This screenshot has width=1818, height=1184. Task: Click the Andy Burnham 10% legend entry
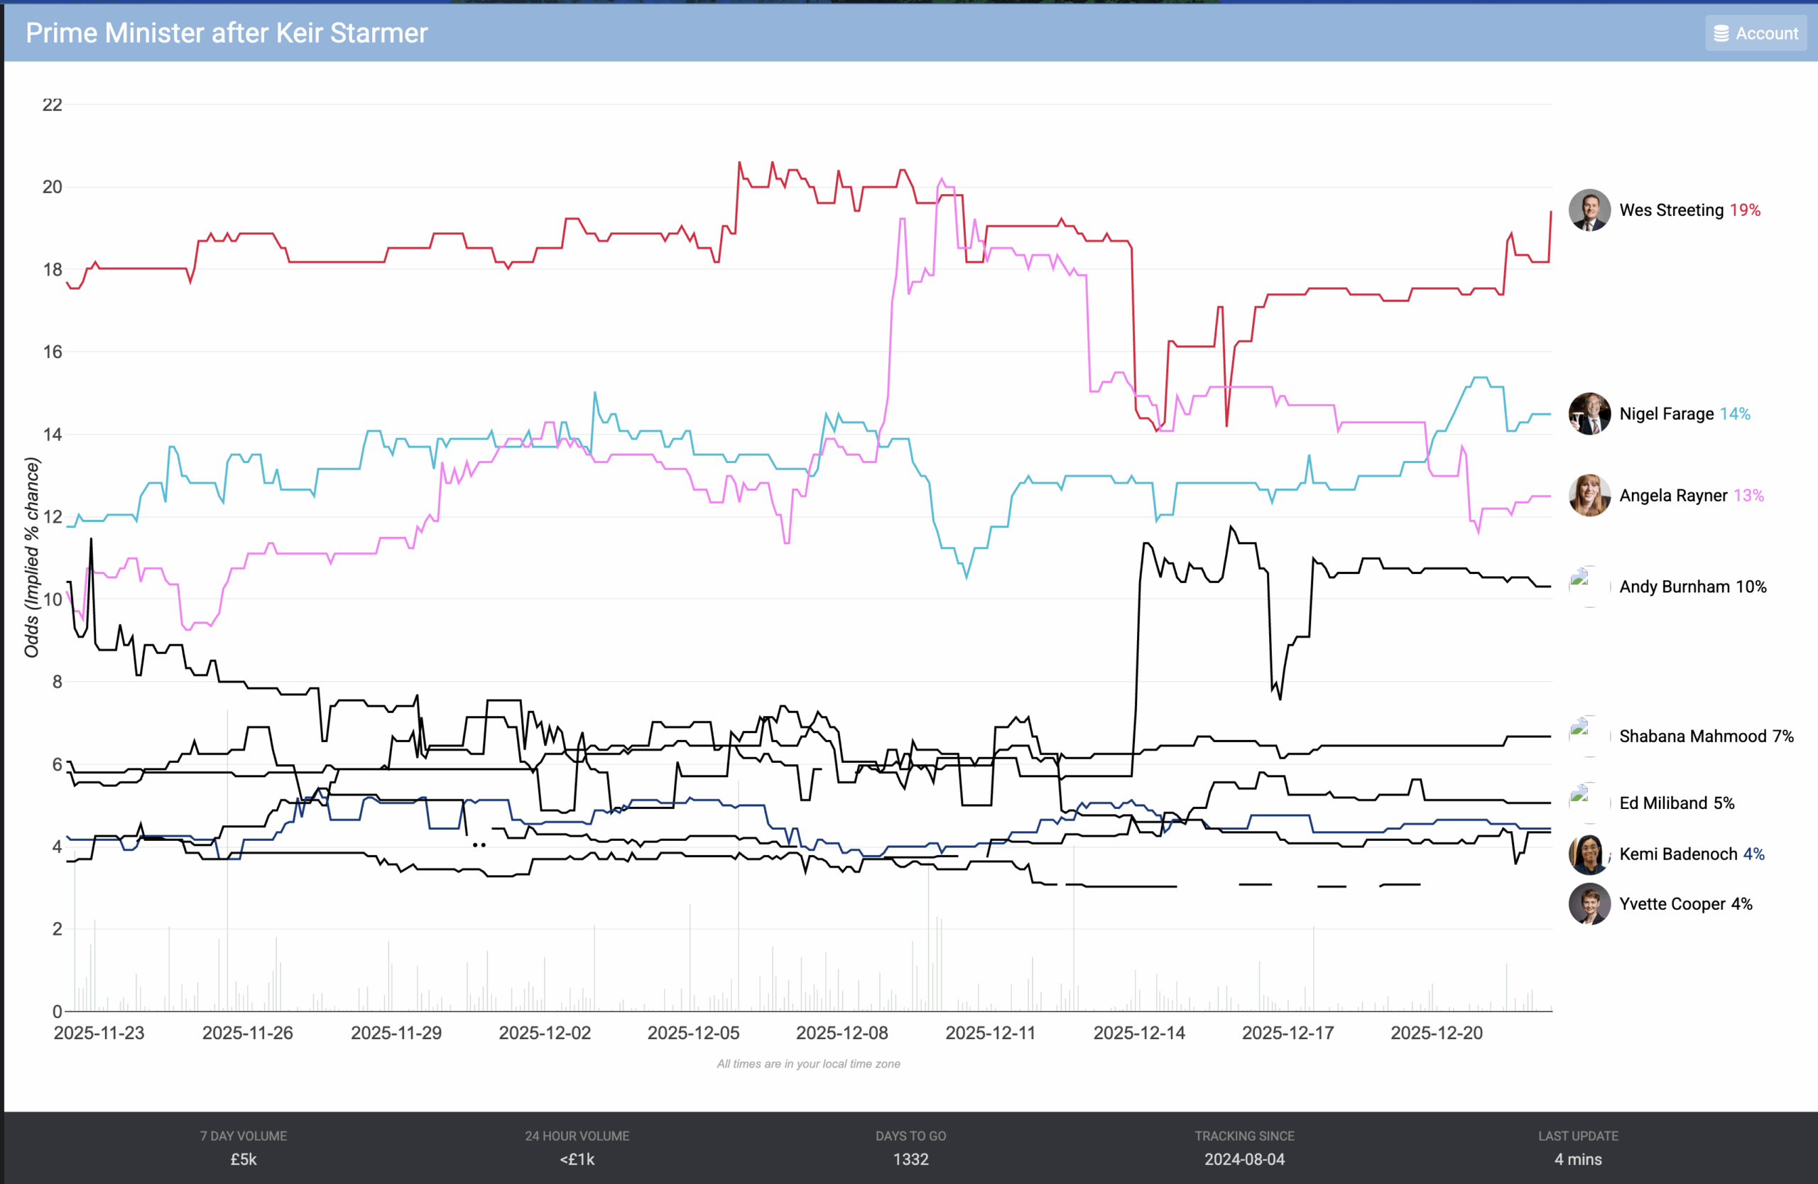click(1693, 587)
